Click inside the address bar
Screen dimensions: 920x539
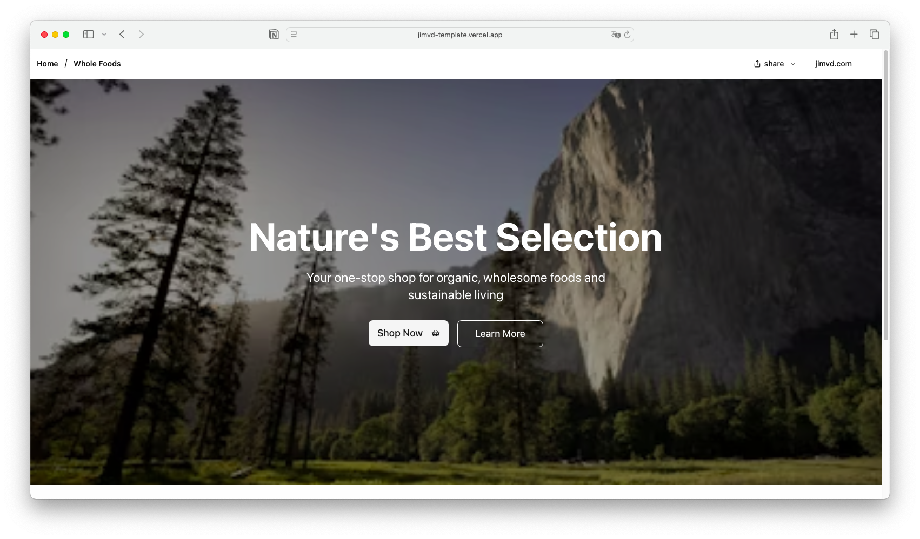459,35
